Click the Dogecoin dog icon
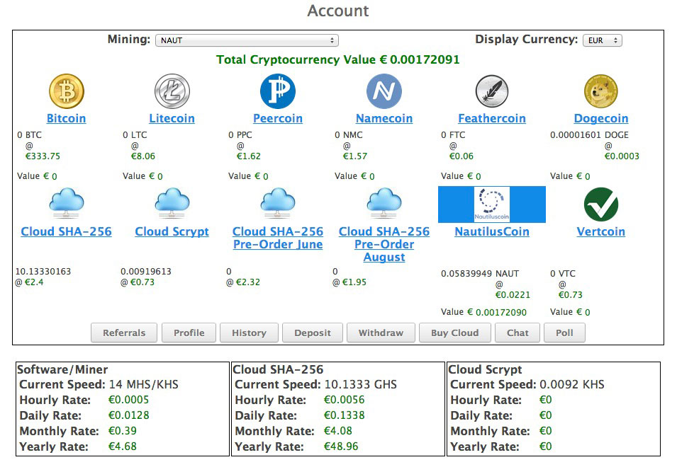 tap(601, 91)
